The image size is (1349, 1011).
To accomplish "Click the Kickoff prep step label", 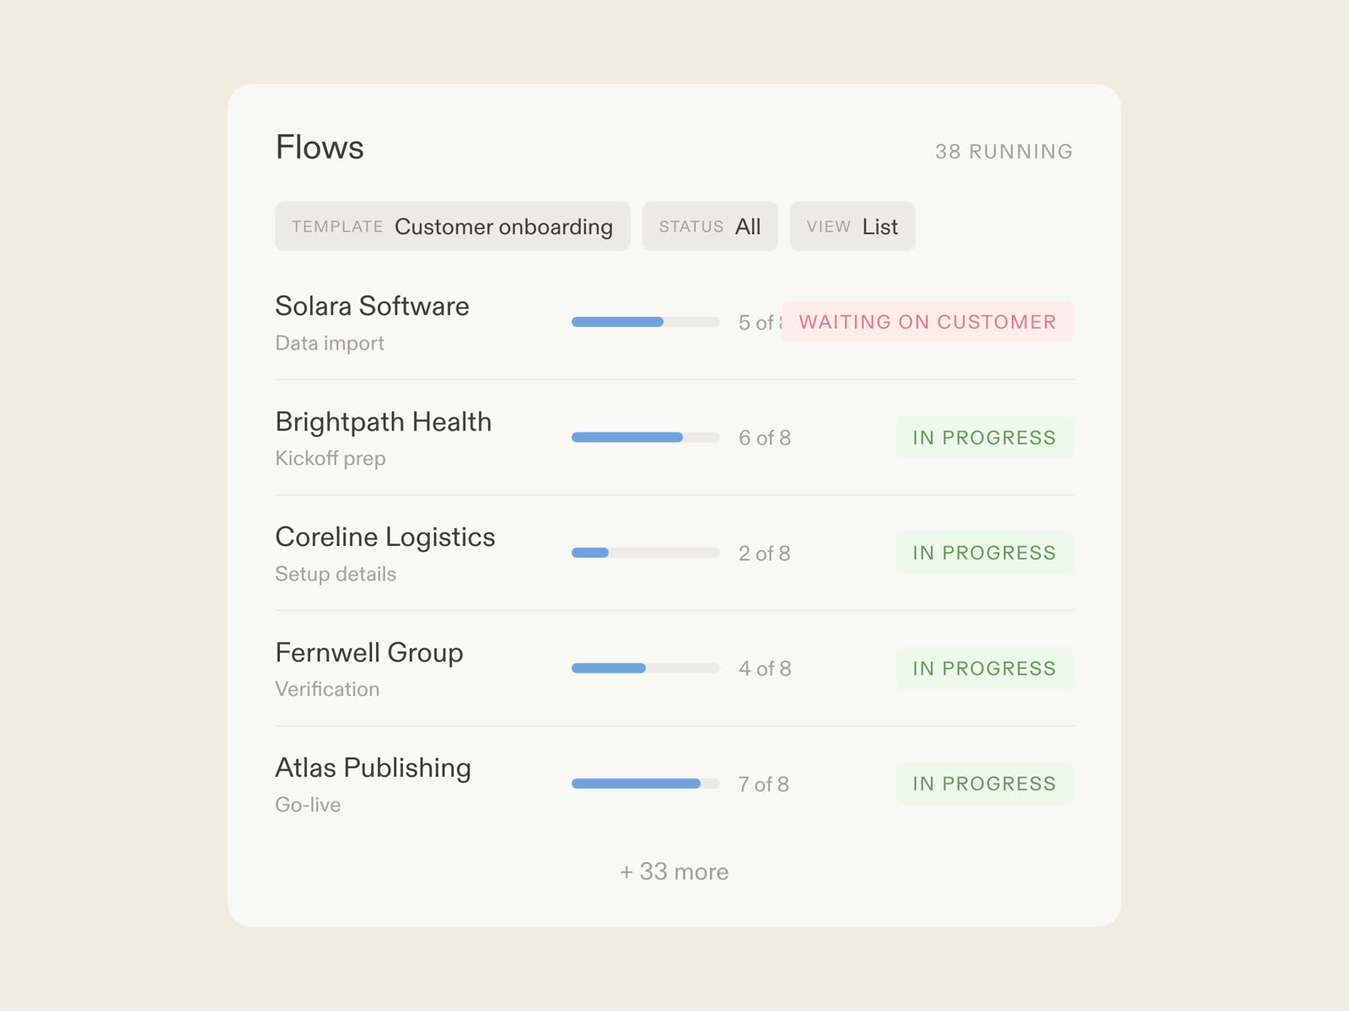I will point(331,458).
